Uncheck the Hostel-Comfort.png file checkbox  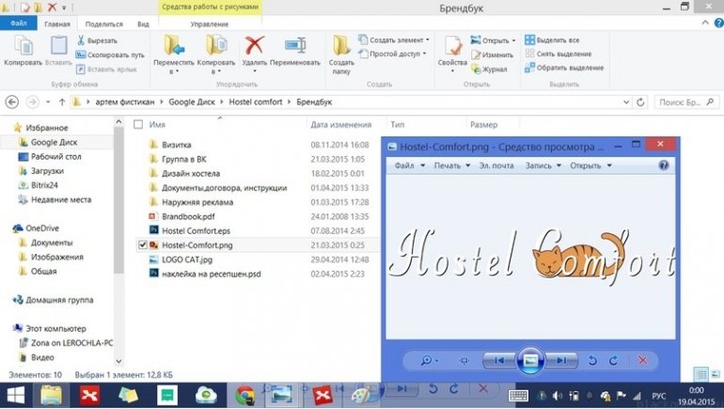[141, 245]
